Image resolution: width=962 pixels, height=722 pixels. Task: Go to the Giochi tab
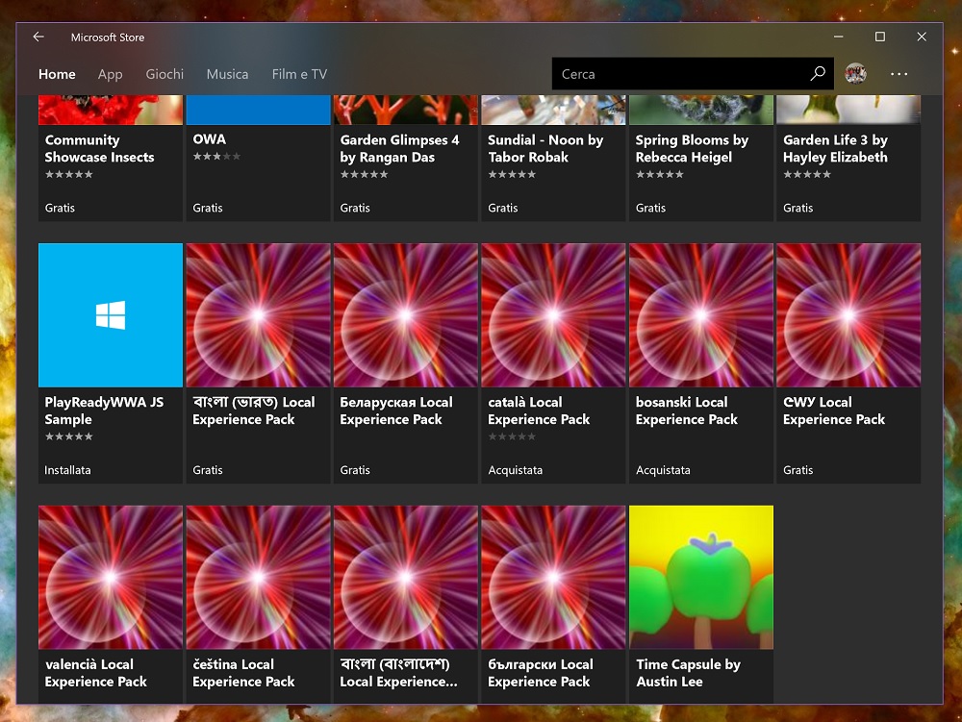point(165,74)
